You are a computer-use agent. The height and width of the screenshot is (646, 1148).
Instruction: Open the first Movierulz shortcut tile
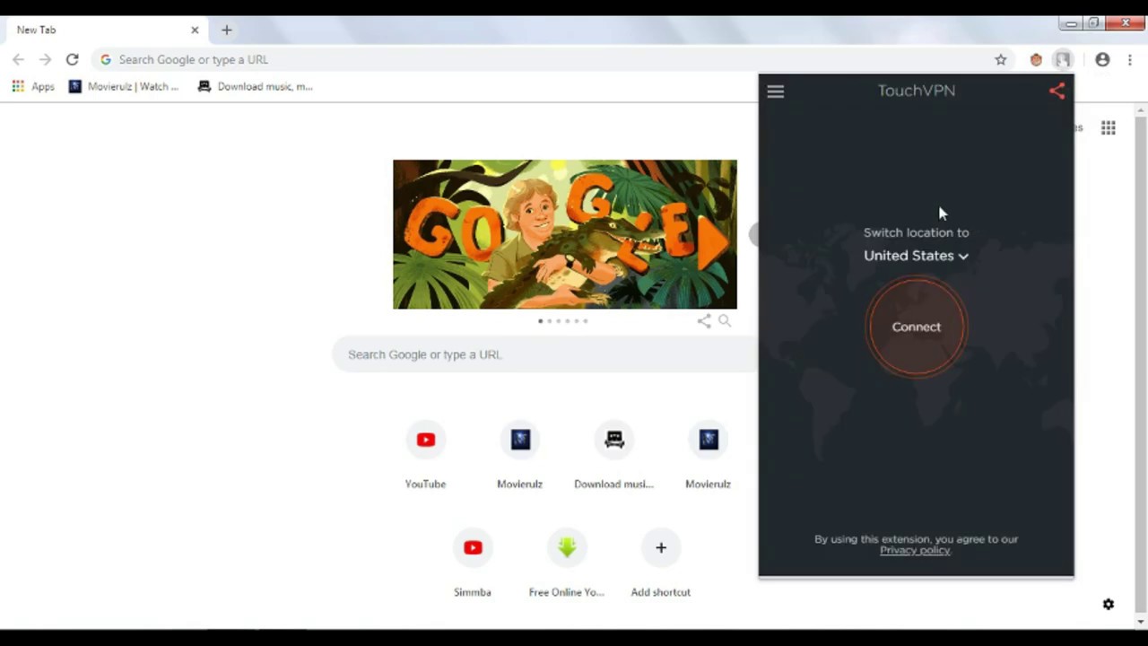click(x=520, y=456)
